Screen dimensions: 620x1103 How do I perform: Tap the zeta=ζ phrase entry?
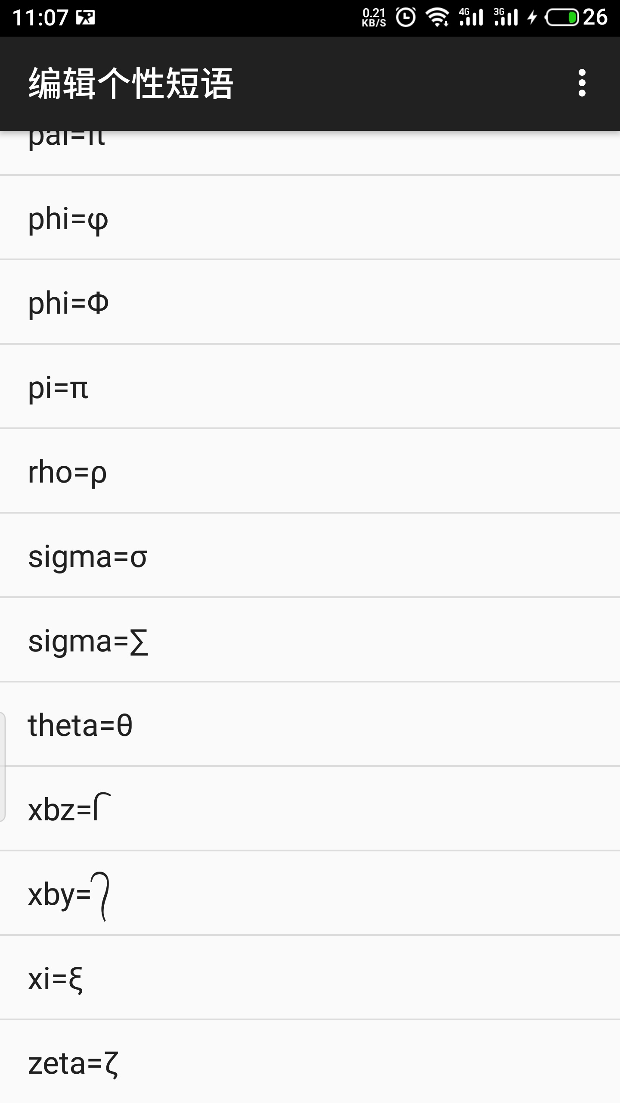click(310, 1062)
